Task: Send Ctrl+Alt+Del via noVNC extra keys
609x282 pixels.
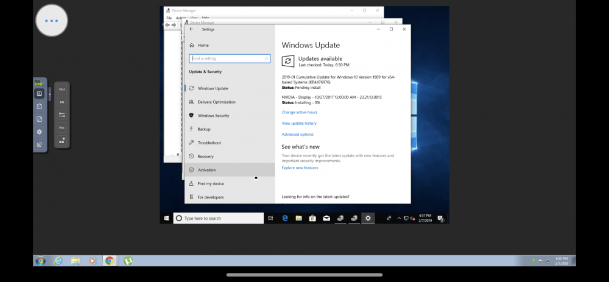Action: click(62, 140)
